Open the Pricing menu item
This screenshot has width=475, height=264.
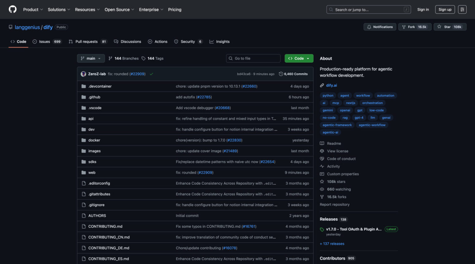[174, 10]
